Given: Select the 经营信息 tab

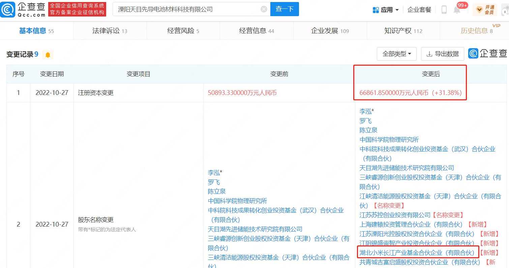Looking at the screenshot, I should pyautogui.click(x=257, y=31).
